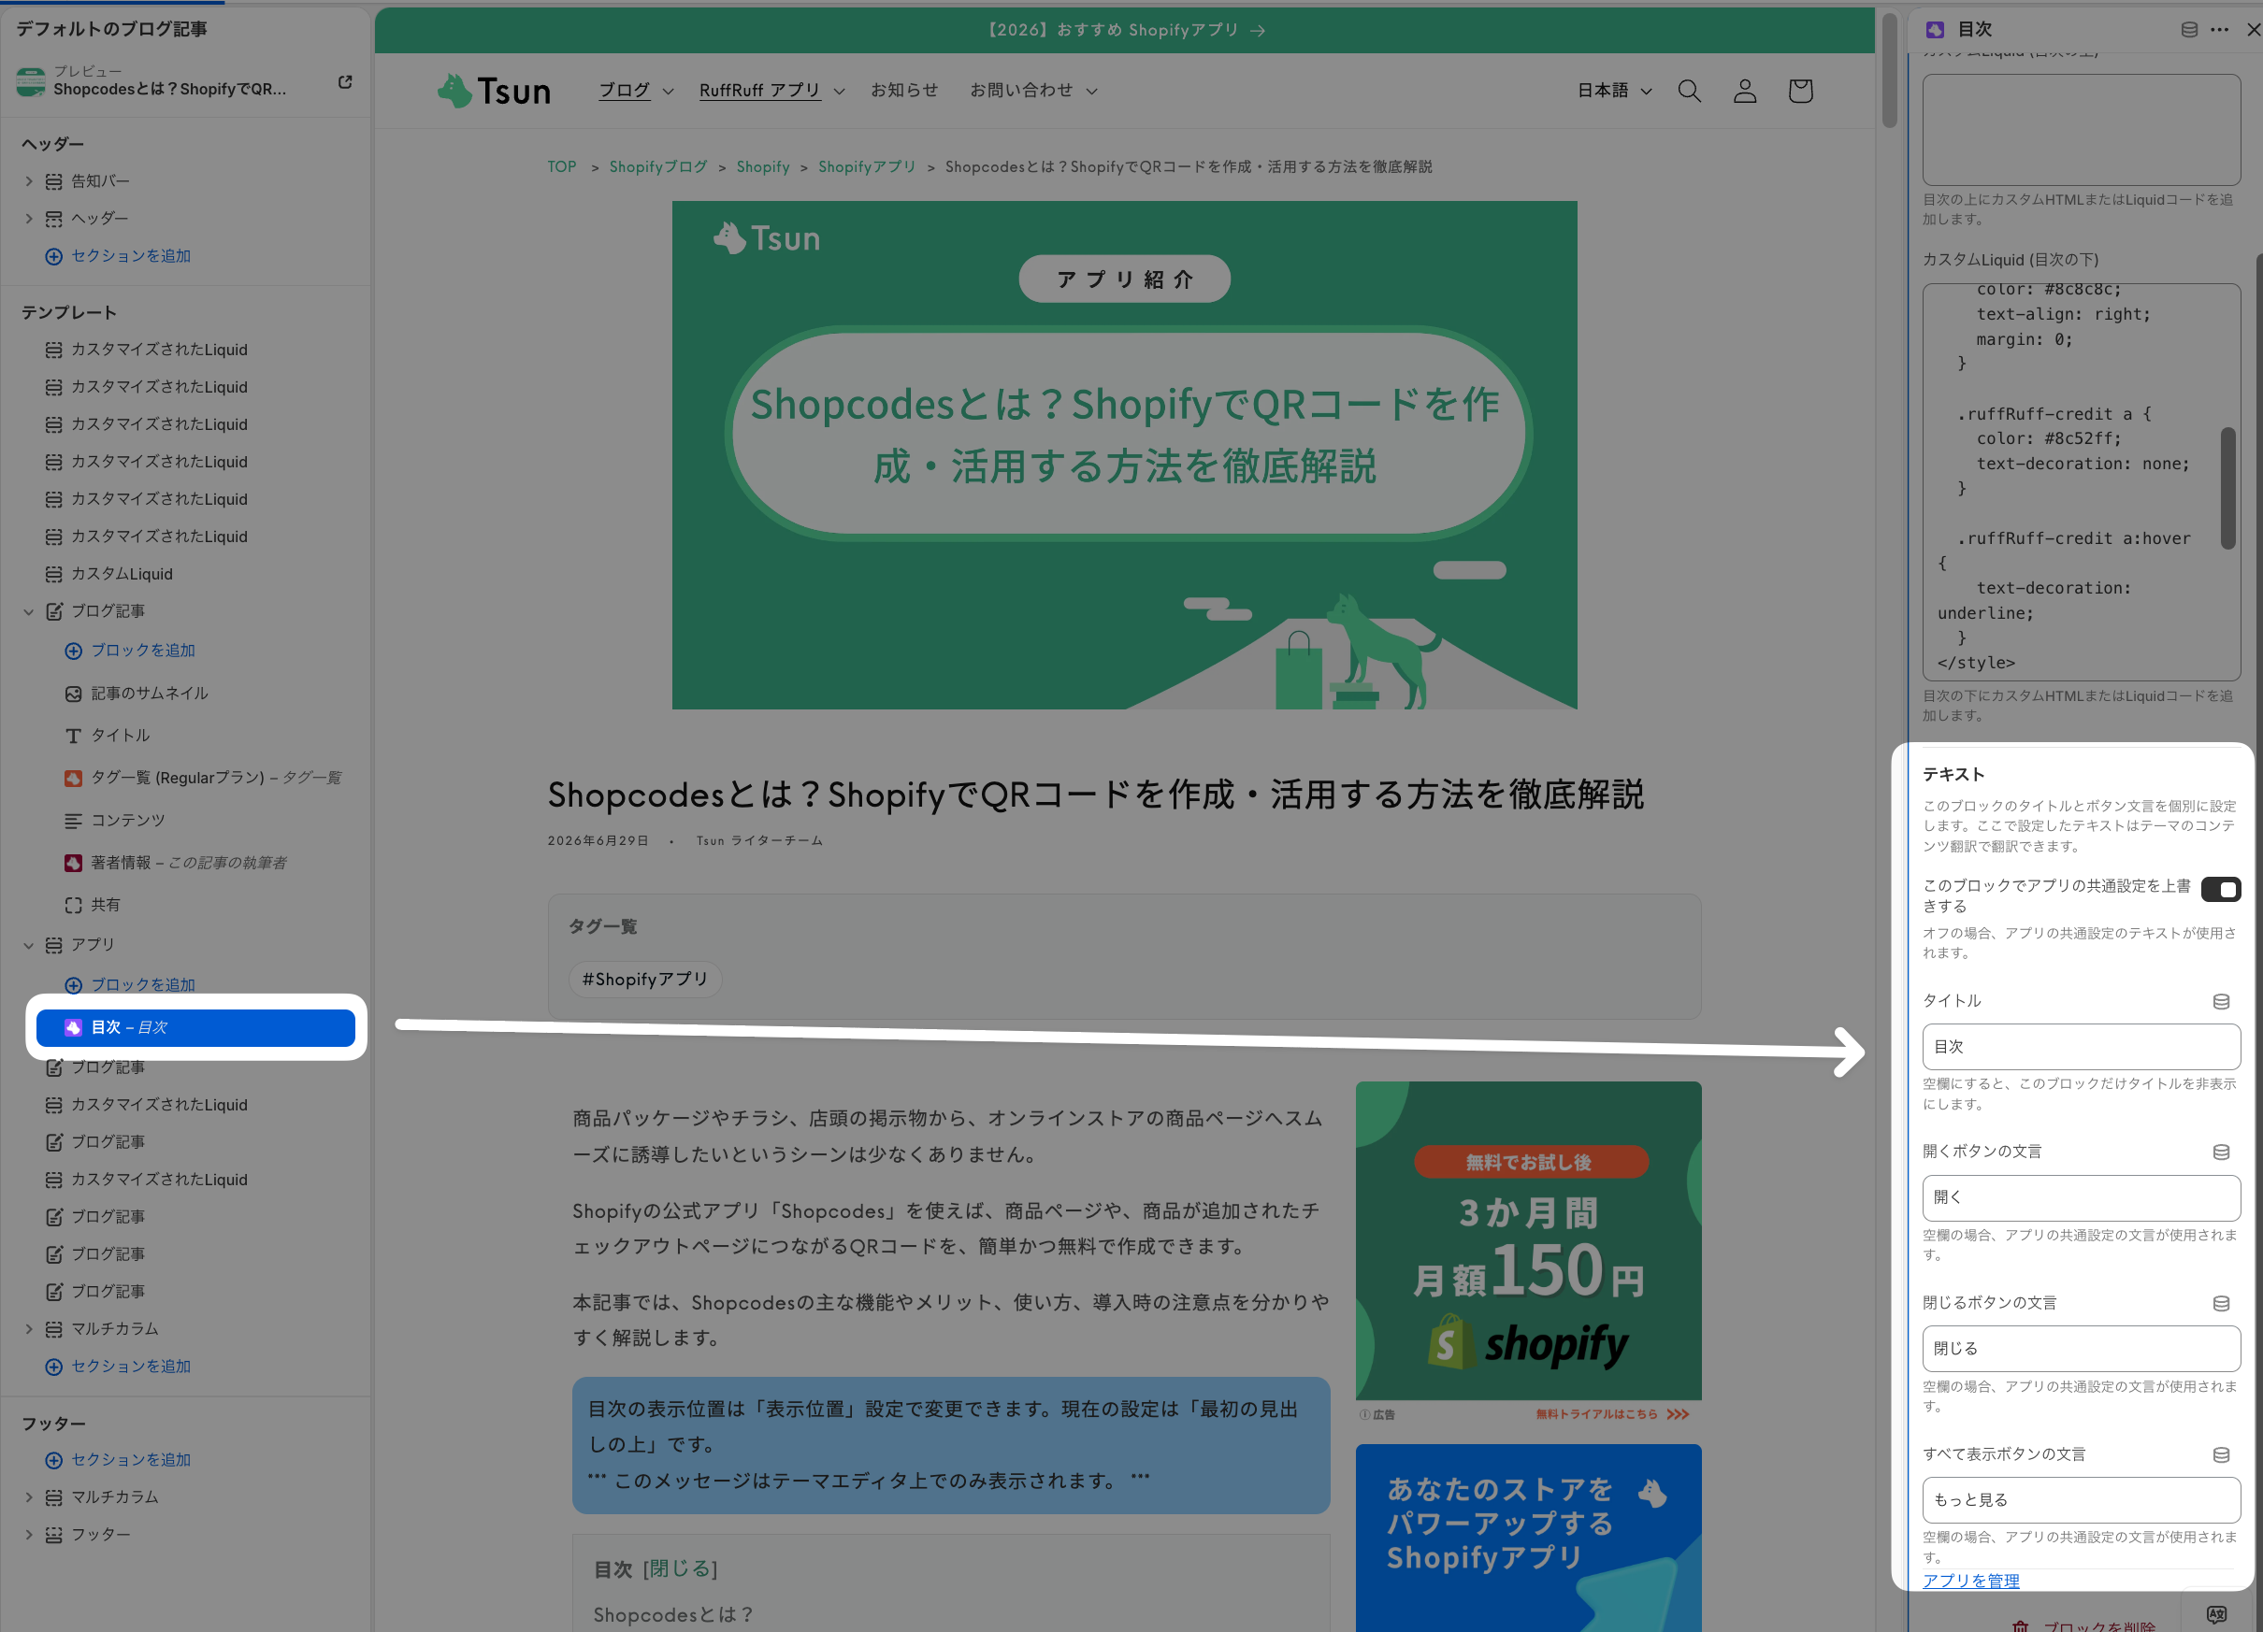The image size is (2263, 1632).
Task: Click the Tsun logo in the store header
Action: (495, 91)
